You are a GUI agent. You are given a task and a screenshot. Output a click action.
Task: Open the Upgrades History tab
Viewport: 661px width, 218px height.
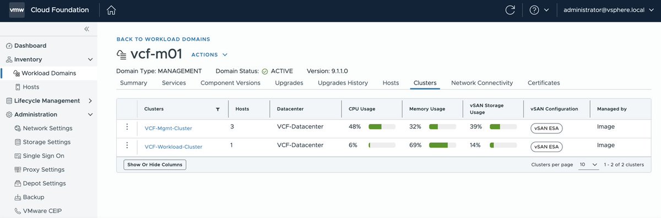point(343,83)
